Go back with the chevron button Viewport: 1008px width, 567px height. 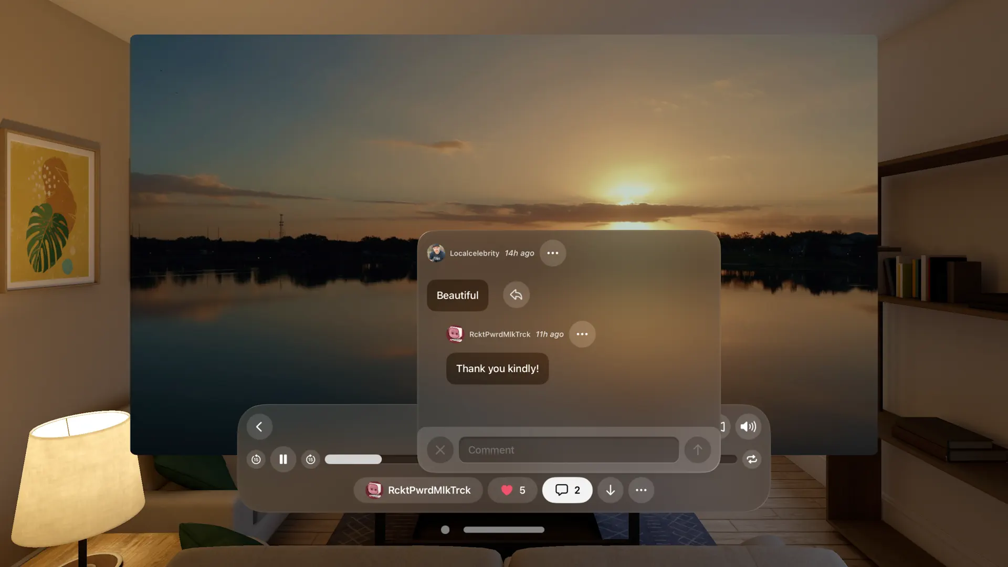[259, 427]
